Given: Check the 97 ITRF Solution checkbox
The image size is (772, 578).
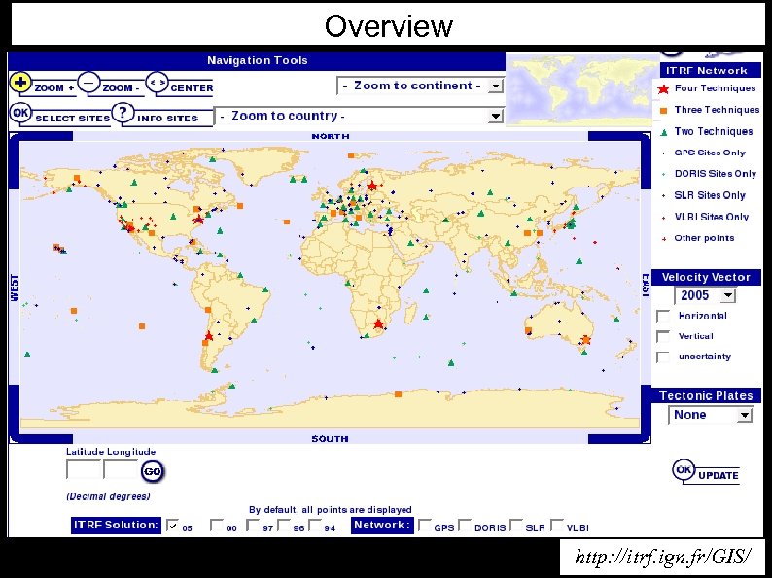Looking at the screenshot, I should [253, 525].
